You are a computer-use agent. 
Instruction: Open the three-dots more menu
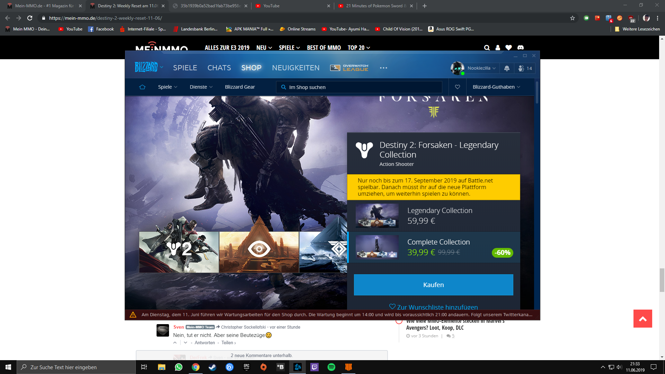coord(383,68)
